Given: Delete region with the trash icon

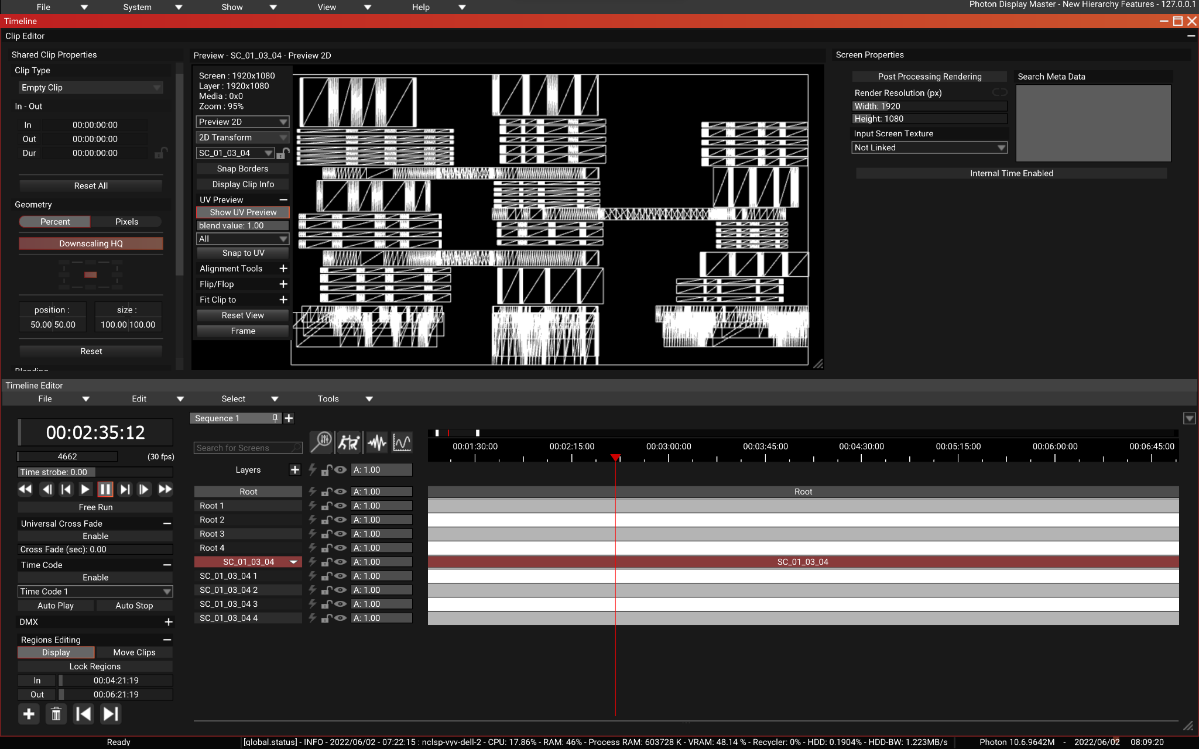Looking at the screenshot, I should coord(56,714).
